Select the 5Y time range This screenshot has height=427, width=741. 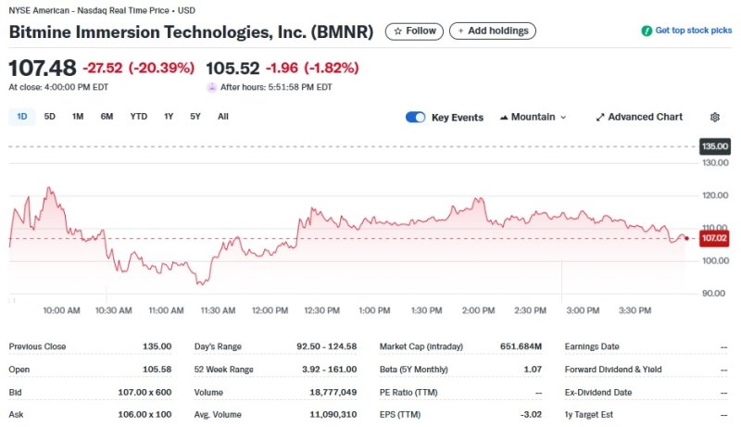click(x=195, y=117)
